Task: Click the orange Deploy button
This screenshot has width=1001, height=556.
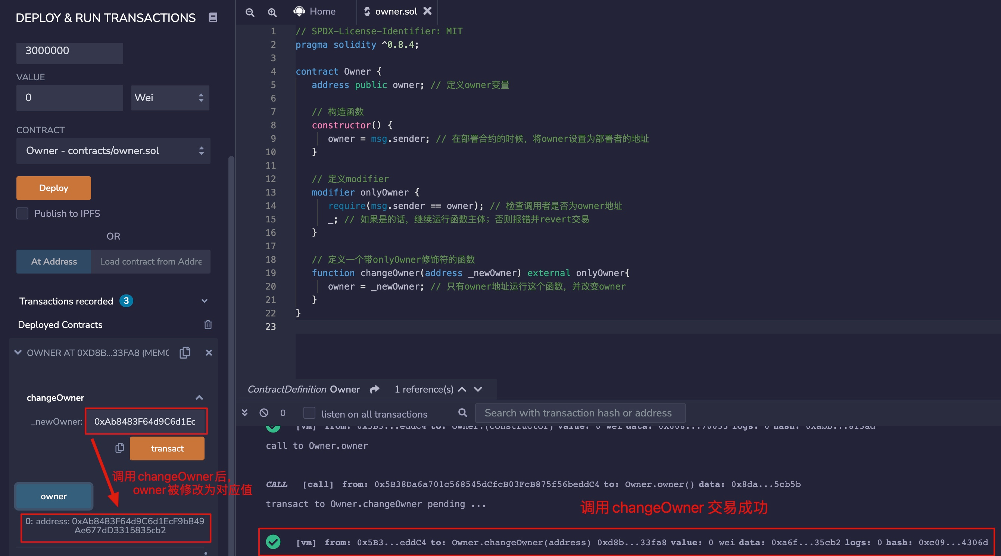Action: coord(54,188)
